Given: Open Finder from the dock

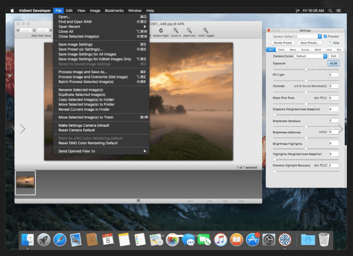Looking at the screenshot, I should click(27, 239).
